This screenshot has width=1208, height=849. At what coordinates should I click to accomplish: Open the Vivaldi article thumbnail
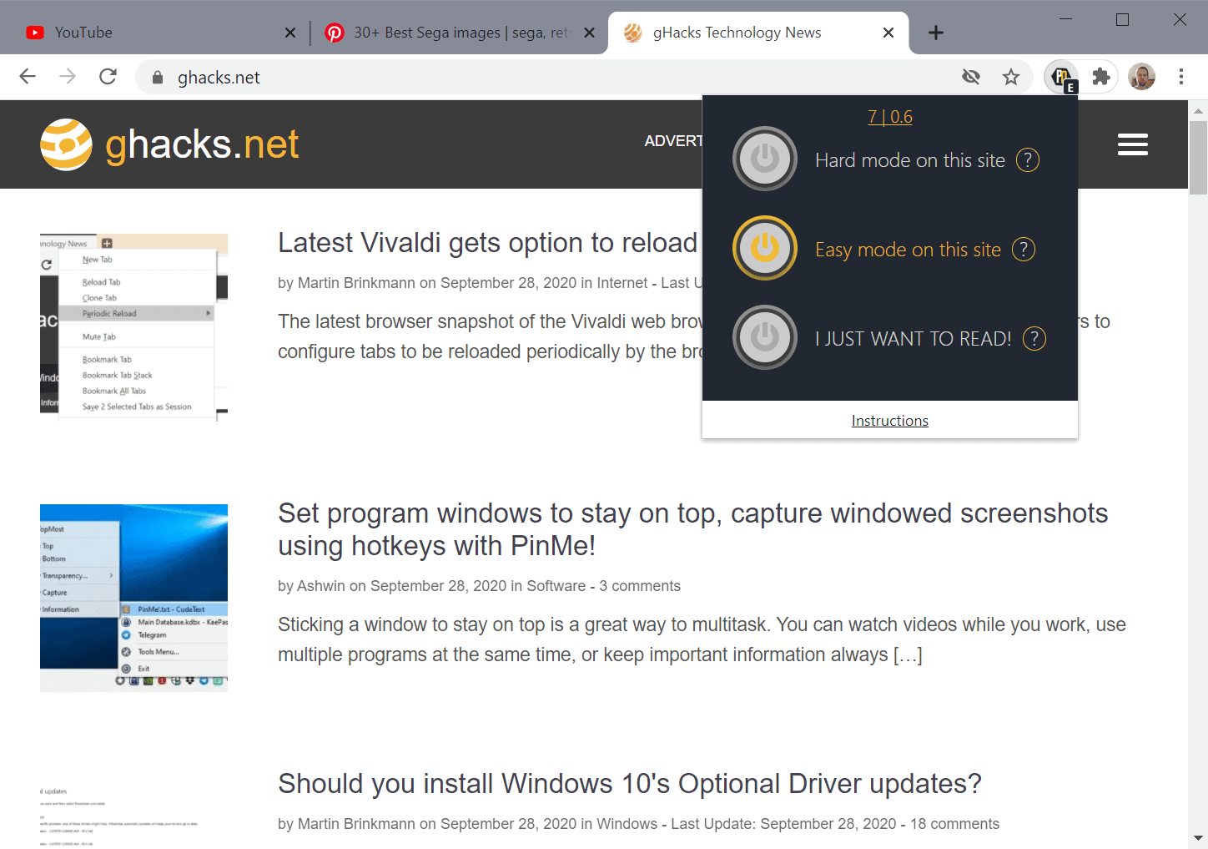click(x=133, y=327)
